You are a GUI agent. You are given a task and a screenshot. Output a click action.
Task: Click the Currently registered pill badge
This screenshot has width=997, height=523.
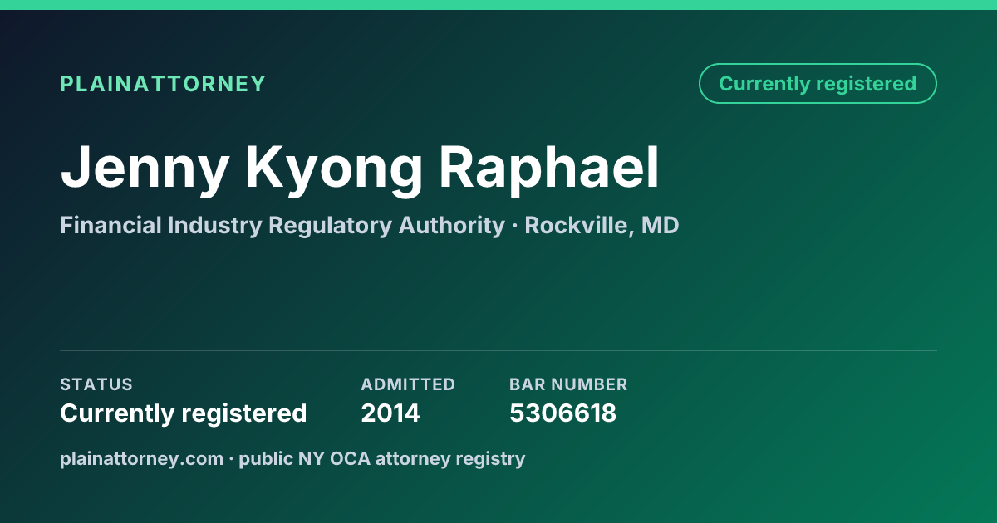(818, 84)
